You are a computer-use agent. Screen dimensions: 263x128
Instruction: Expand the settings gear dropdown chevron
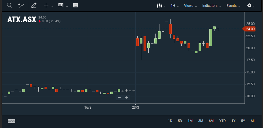pos(253,7)
